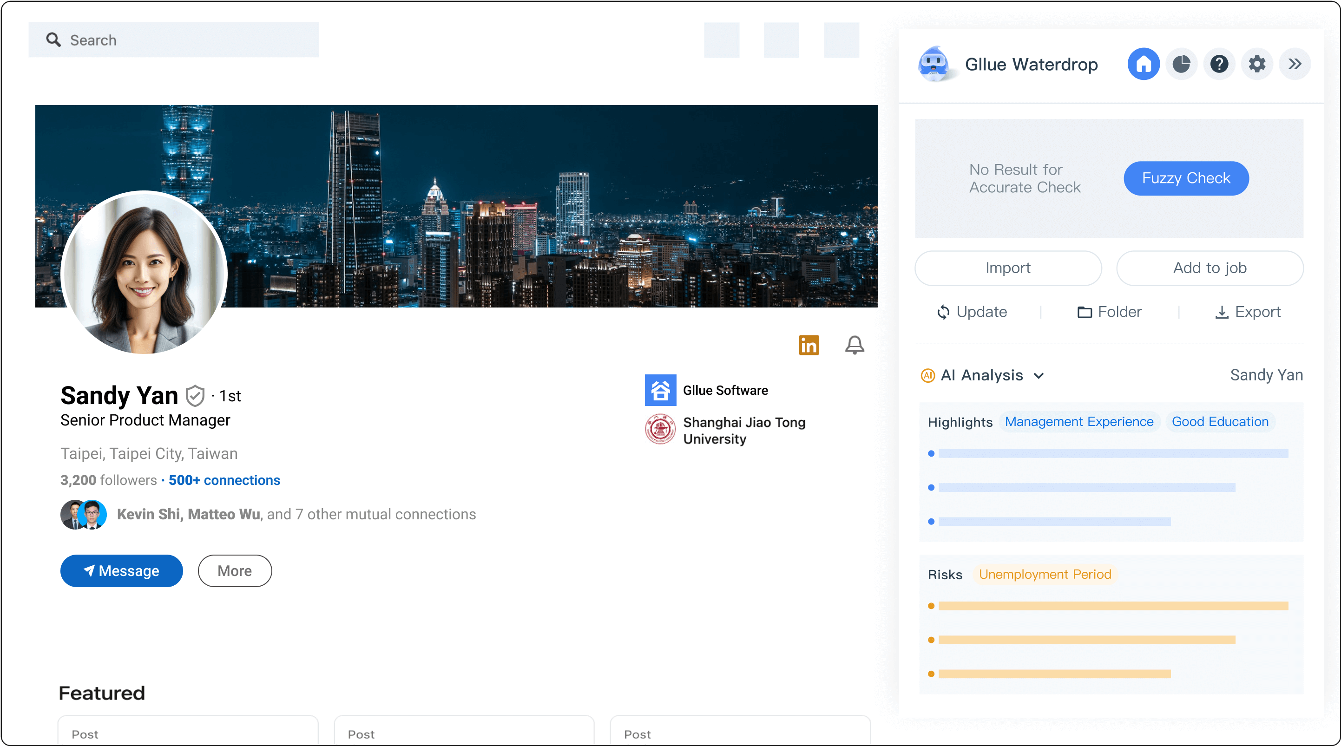Open the Folder option
The width and height of the screenshot is (1341, 746).
point(1109,312)
